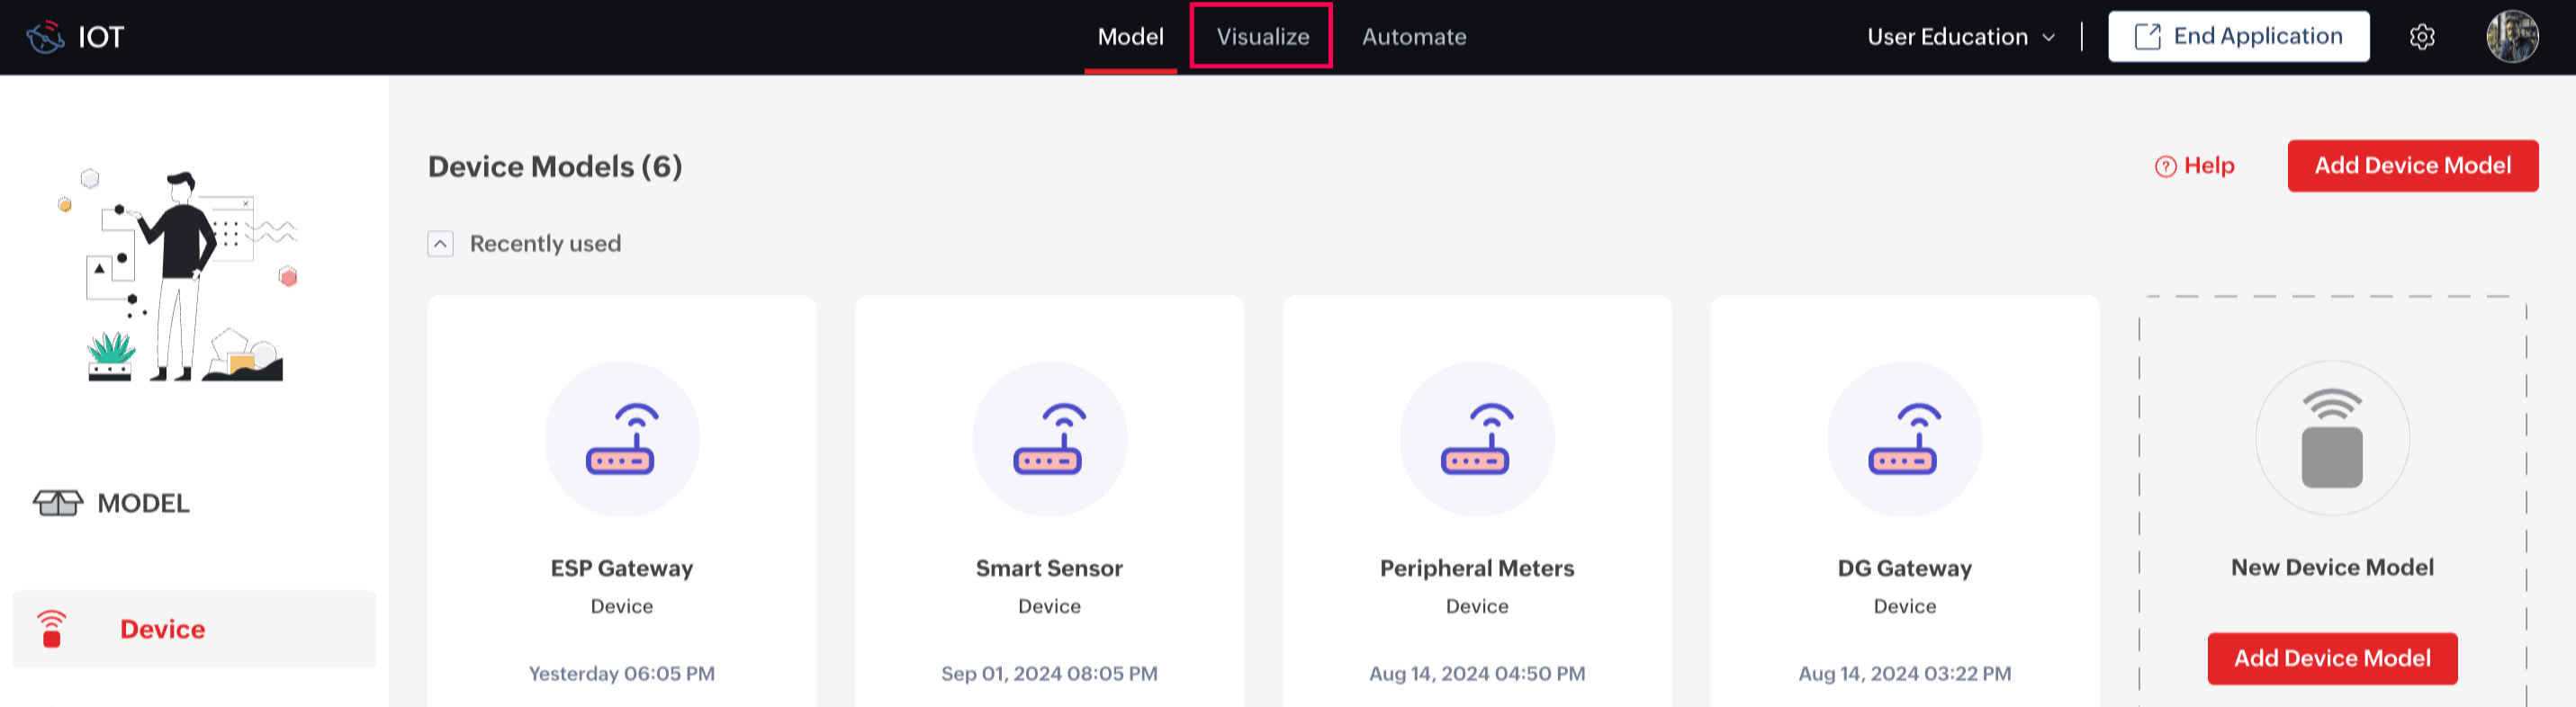
Task: Click the top Add Device Model button
Action: click(x=2412, y=166)
